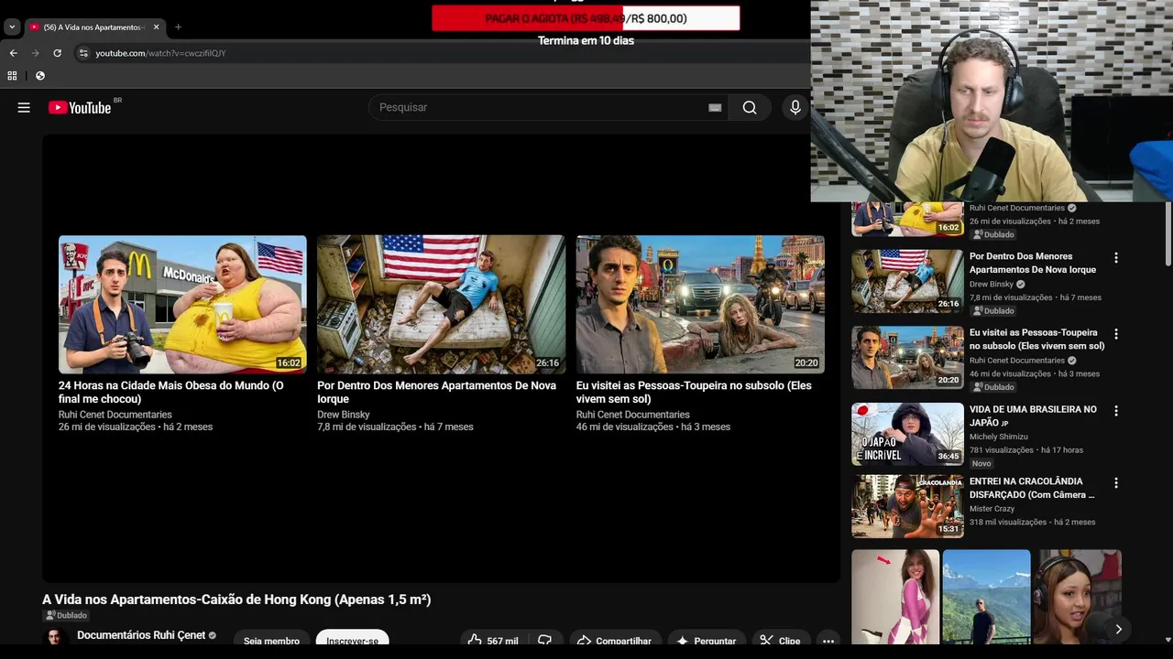Click the search magnifier button
The image size is (1173, 659).
[x=750, y=107]
